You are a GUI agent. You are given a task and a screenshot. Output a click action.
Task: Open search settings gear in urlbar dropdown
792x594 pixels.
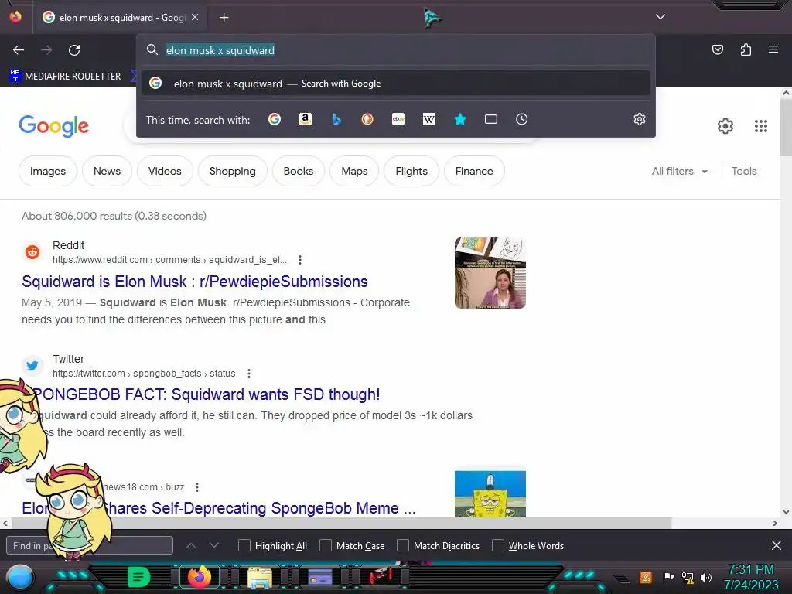point(640,119)
